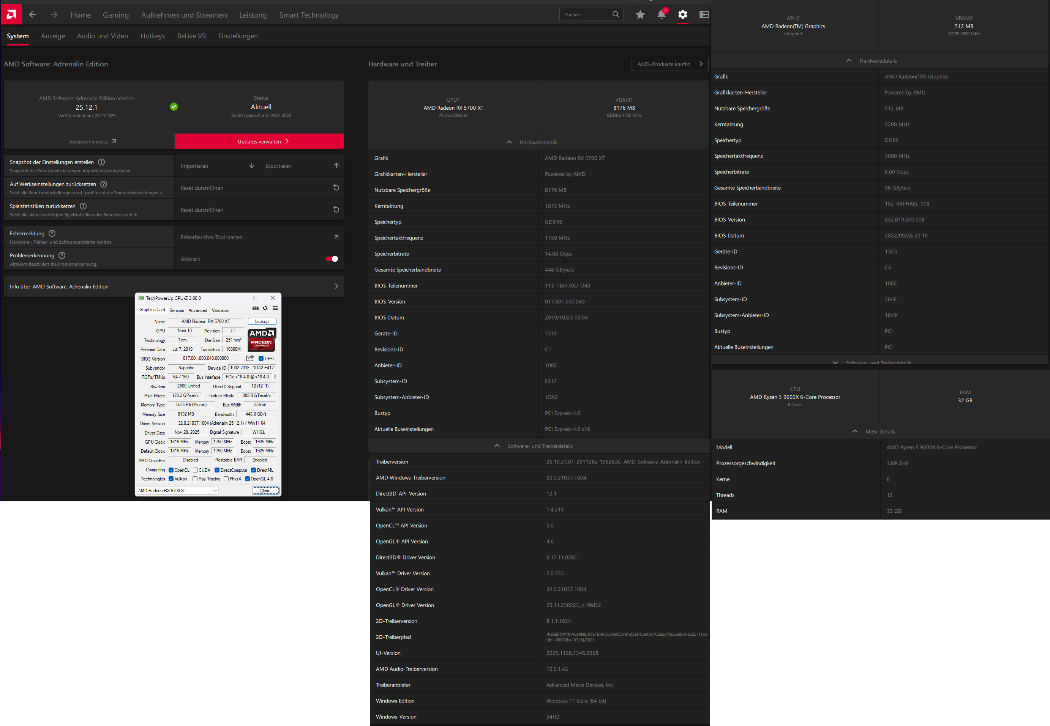Open favorites with the star icon

tap(640, 14)
